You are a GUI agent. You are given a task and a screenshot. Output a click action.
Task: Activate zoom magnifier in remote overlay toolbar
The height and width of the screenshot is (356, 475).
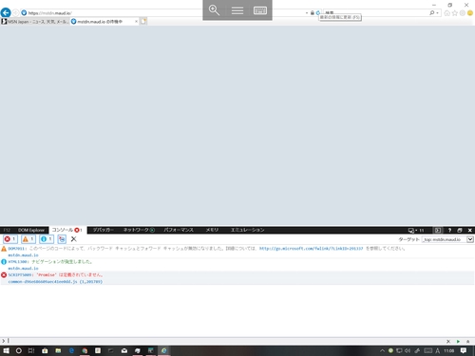(x=214, y=10)
